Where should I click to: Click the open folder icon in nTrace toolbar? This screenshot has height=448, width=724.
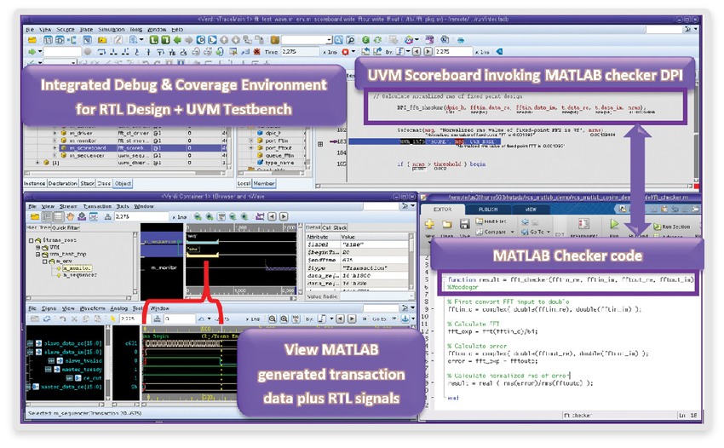(32, 40)
